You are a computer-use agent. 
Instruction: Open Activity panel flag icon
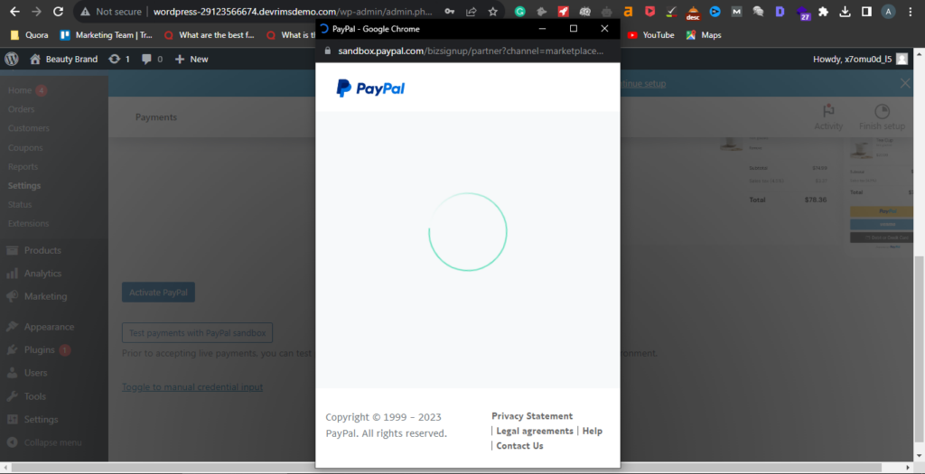827,112
